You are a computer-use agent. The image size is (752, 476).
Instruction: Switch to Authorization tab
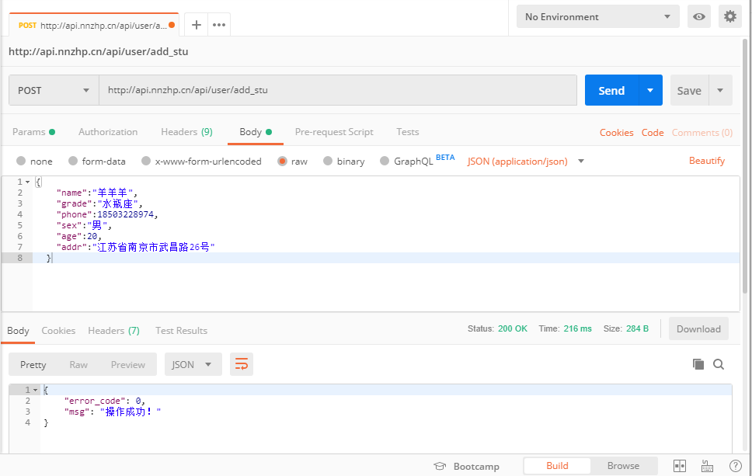click(x=108, y=132)
